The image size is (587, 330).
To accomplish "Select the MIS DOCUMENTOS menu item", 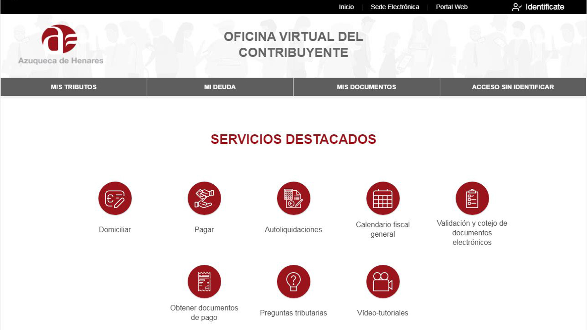I will coord(366,87).
